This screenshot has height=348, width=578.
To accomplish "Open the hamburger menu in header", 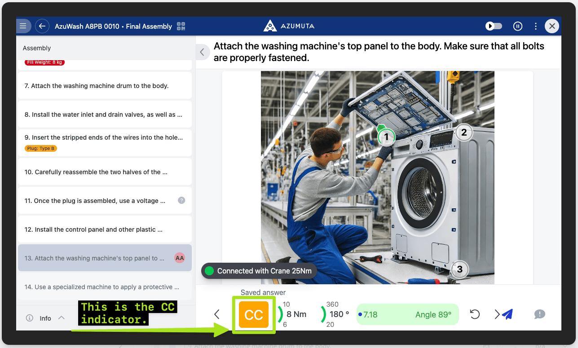I will (23, 26).
